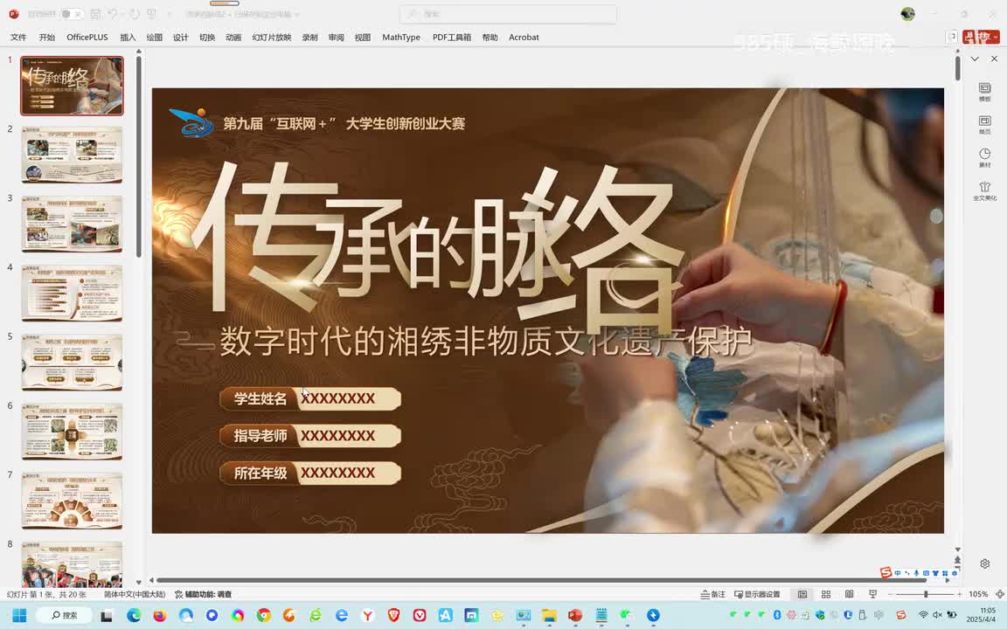Click next slide arrow at scrollbar bottom
The image size is (1007, 629).
957,569
